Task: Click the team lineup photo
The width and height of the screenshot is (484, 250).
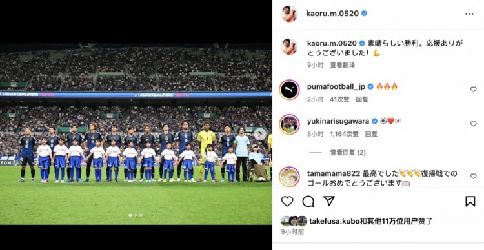Action: (136, 134)
